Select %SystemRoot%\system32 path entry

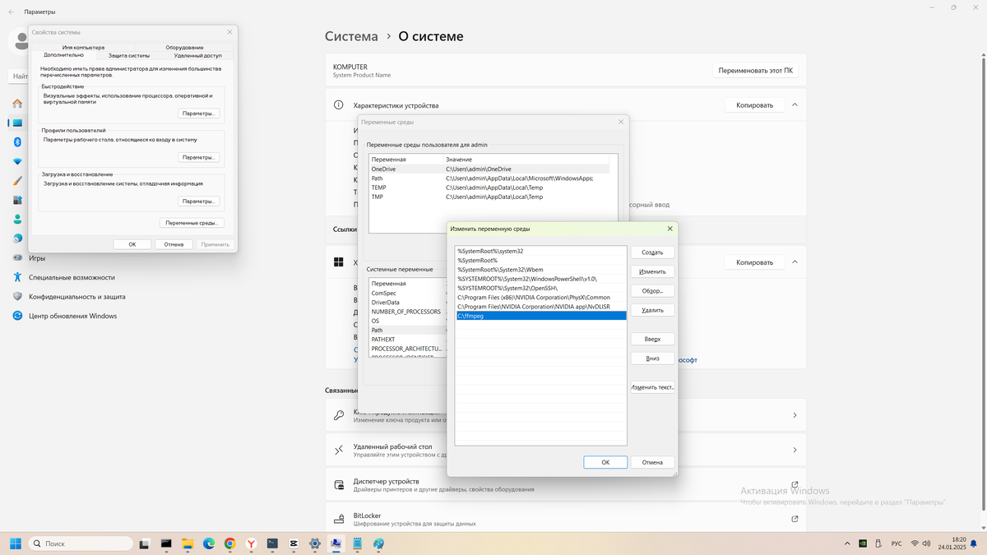541,251
